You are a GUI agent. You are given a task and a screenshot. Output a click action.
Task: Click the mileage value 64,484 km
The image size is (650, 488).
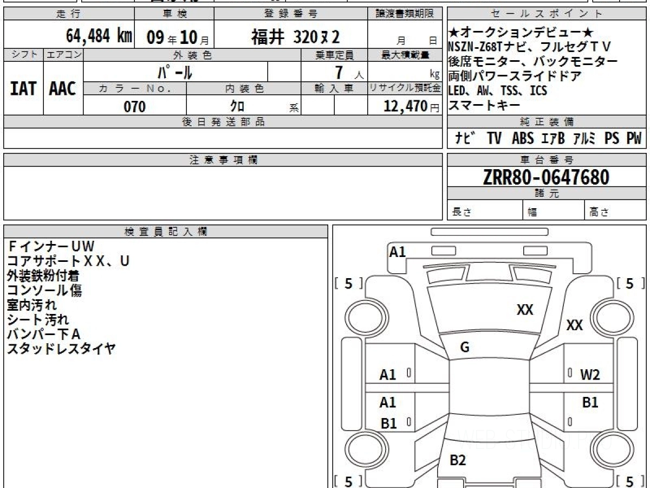(99, 36)
